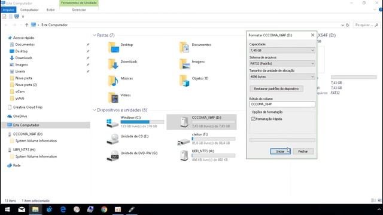Image resolution: width=383 pixels, height=215 pixels.
Task: Click the format progress bar in dialog
Action: click(282, 140)
